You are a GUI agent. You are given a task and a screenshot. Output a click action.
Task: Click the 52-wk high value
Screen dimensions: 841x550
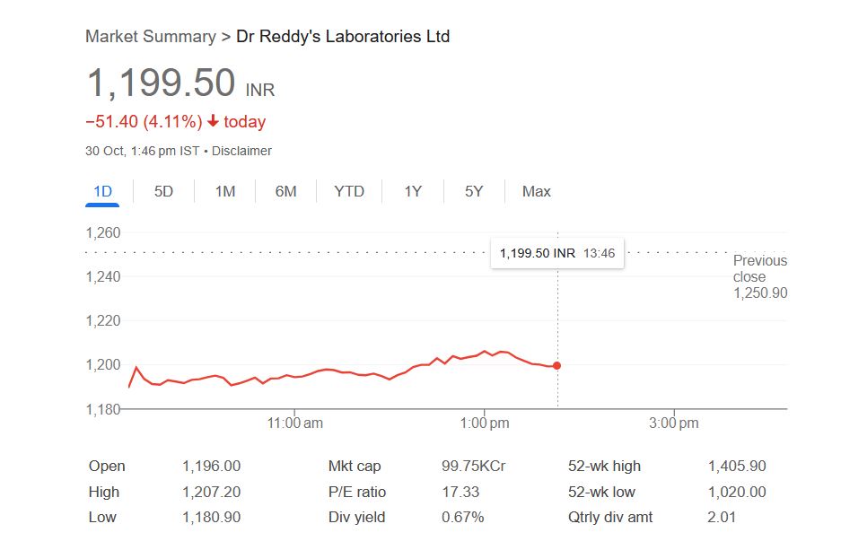[x=737, y=466]
